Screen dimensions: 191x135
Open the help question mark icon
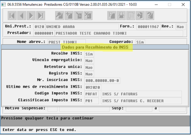point(150,16)
